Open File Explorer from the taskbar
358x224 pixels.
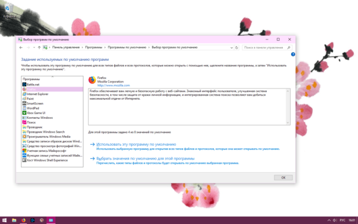tap(14, 220)
